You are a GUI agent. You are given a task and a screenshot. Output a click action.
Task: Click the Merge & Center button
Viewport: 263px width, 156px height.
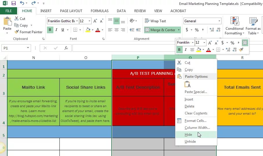click(160, 30)
